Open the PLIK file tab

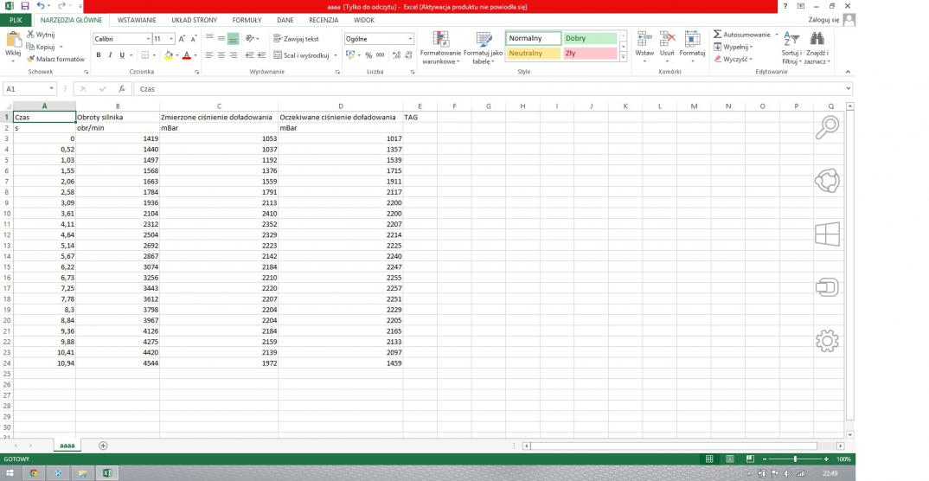click(16, 20)
